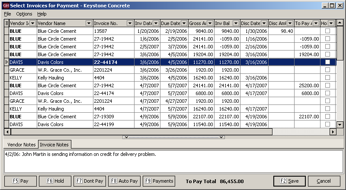
Task: Select invoice number cell 27-19309
Action: click(114, 117)
